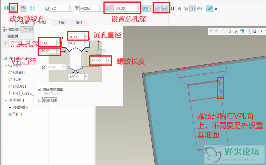Open the 放置 tab
This screenshot has width=266, height=165.
(24, 23)
